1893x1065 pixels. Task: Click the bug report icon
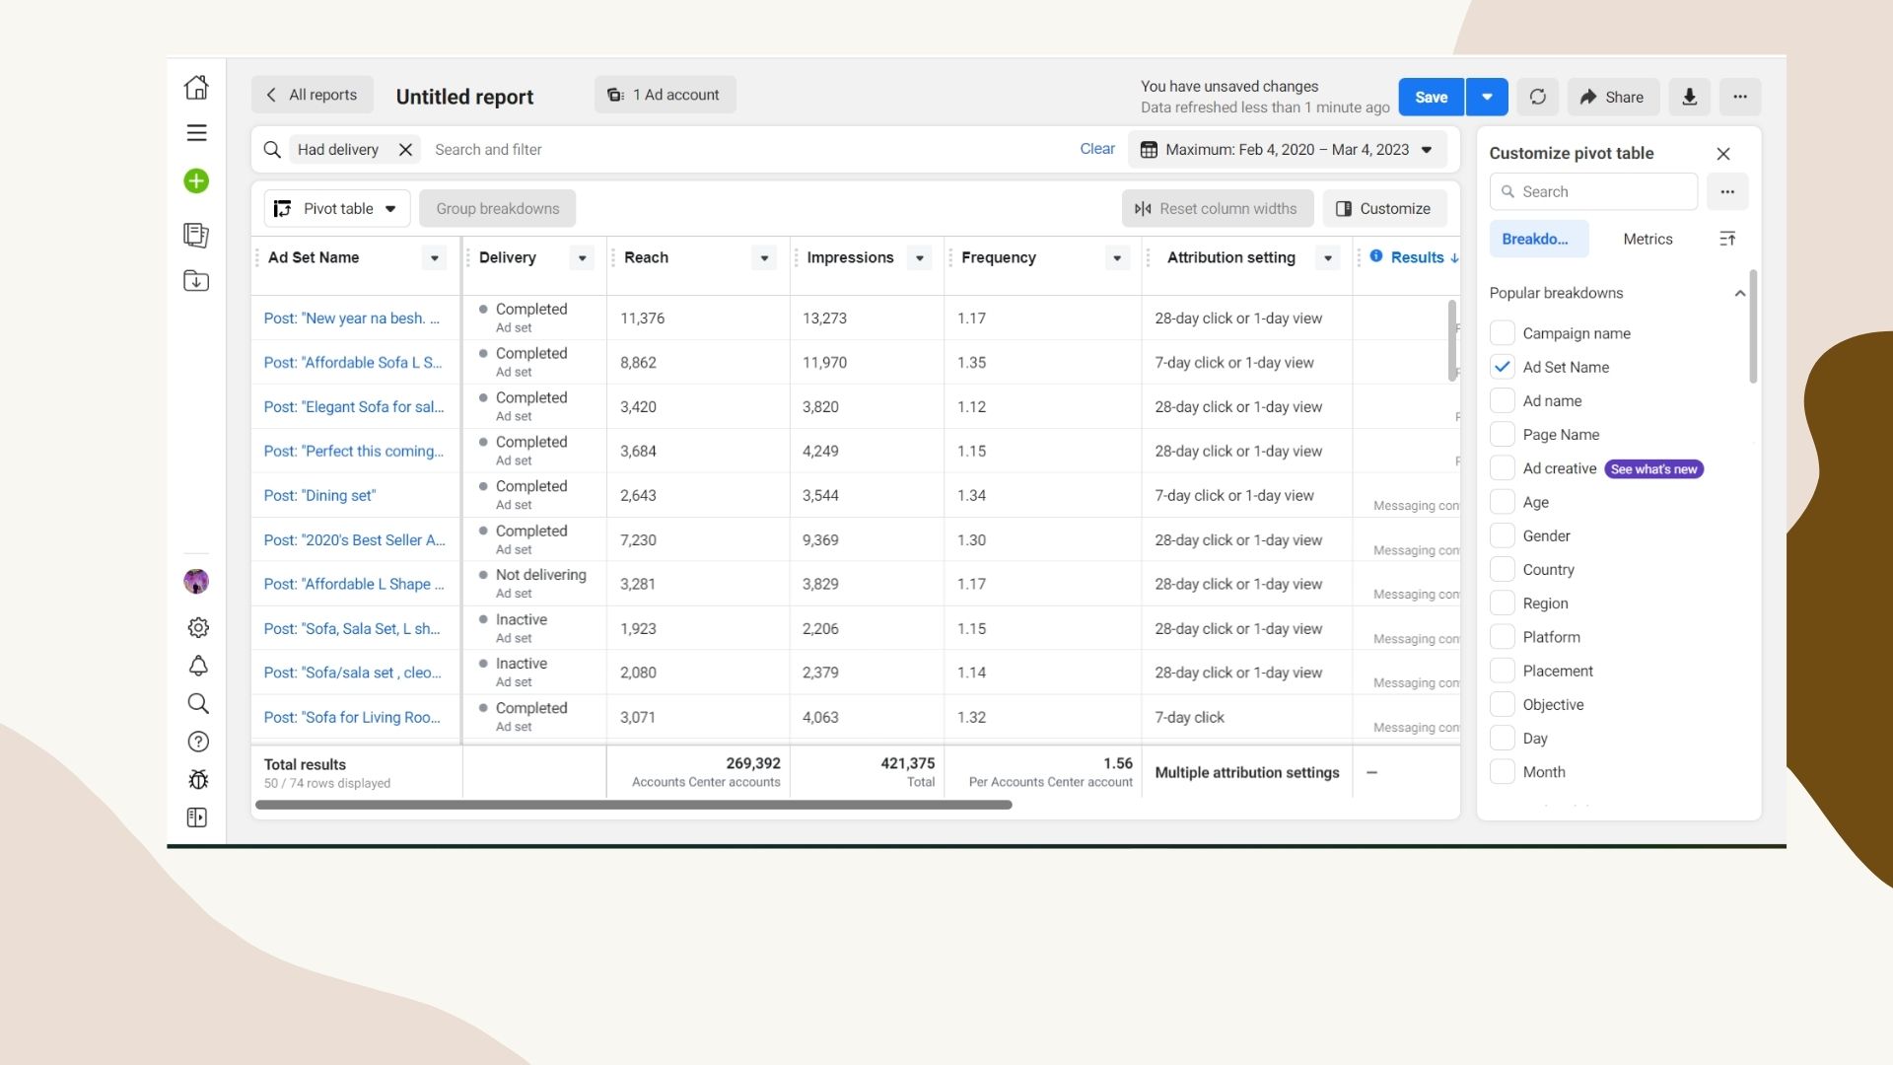click(x=198, y=779)
